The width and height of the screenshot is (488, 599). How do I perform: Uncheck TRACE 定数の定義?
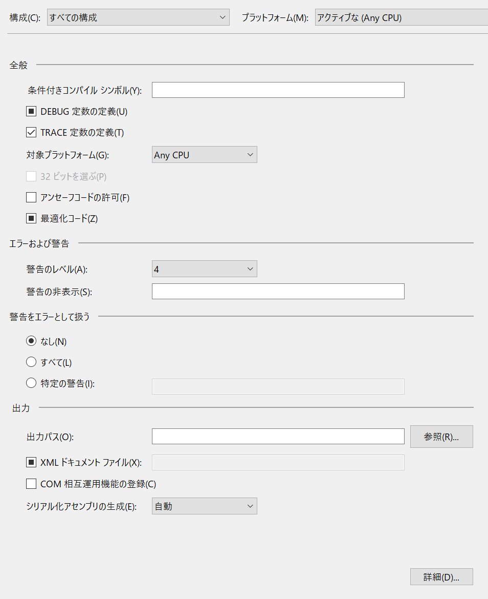[31, 132]
